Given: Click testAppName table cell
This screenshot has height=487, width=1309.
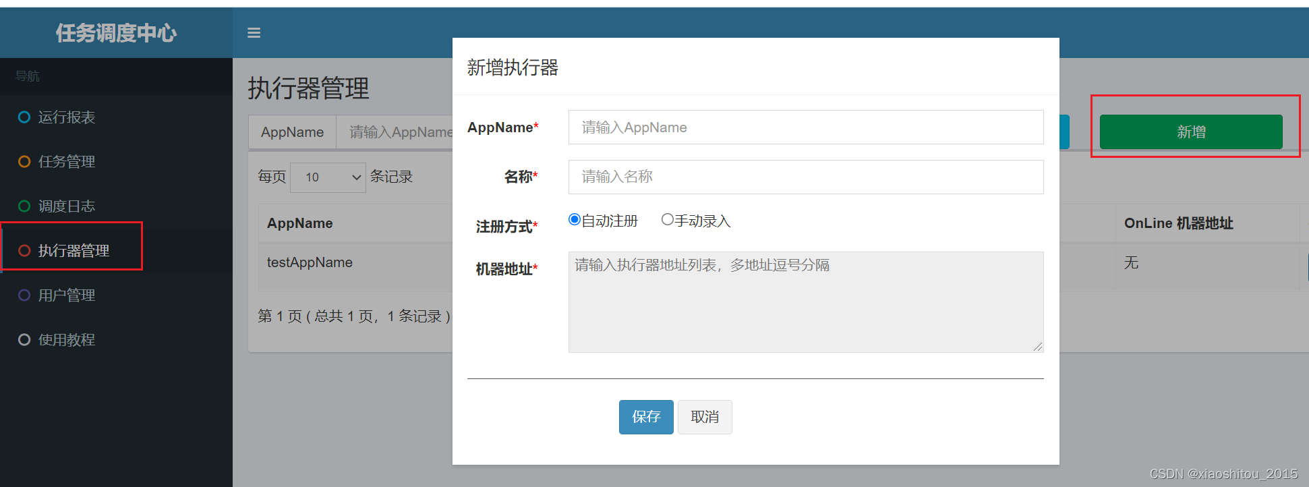Looking at the screenshot, I should pos(310,262).
